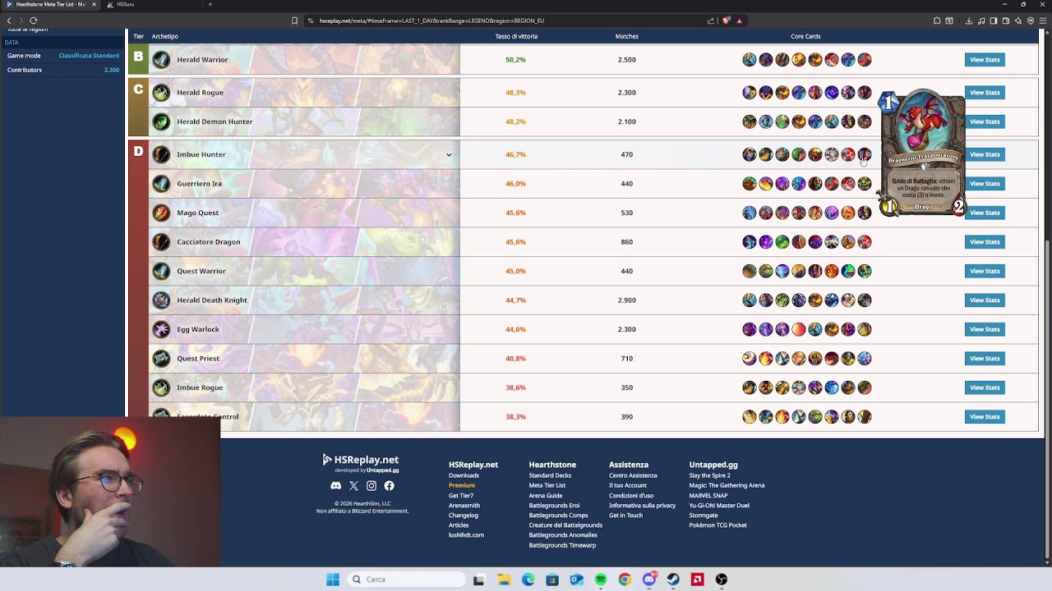Image resolution: width=1052 pixels, height=591 pixels.
Task: Click the Contributors 2.300 entry
Action: [63, 70]
